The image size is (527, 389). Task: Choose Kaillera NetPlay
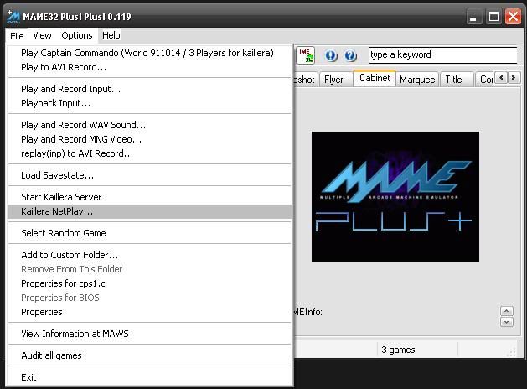pos(150,211)
